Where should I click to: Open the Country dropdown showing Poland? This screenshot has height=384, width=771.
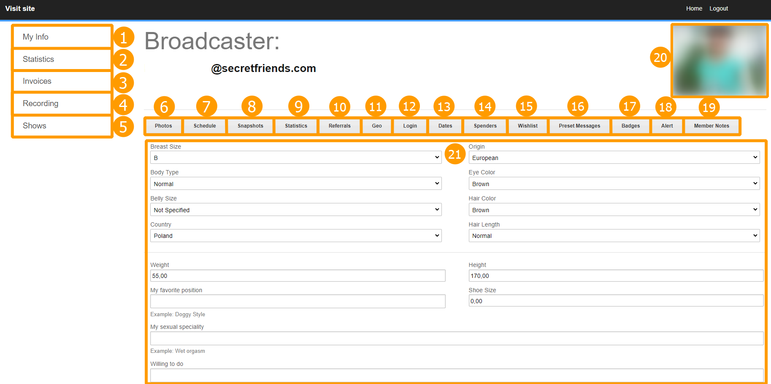click(295, 236)
